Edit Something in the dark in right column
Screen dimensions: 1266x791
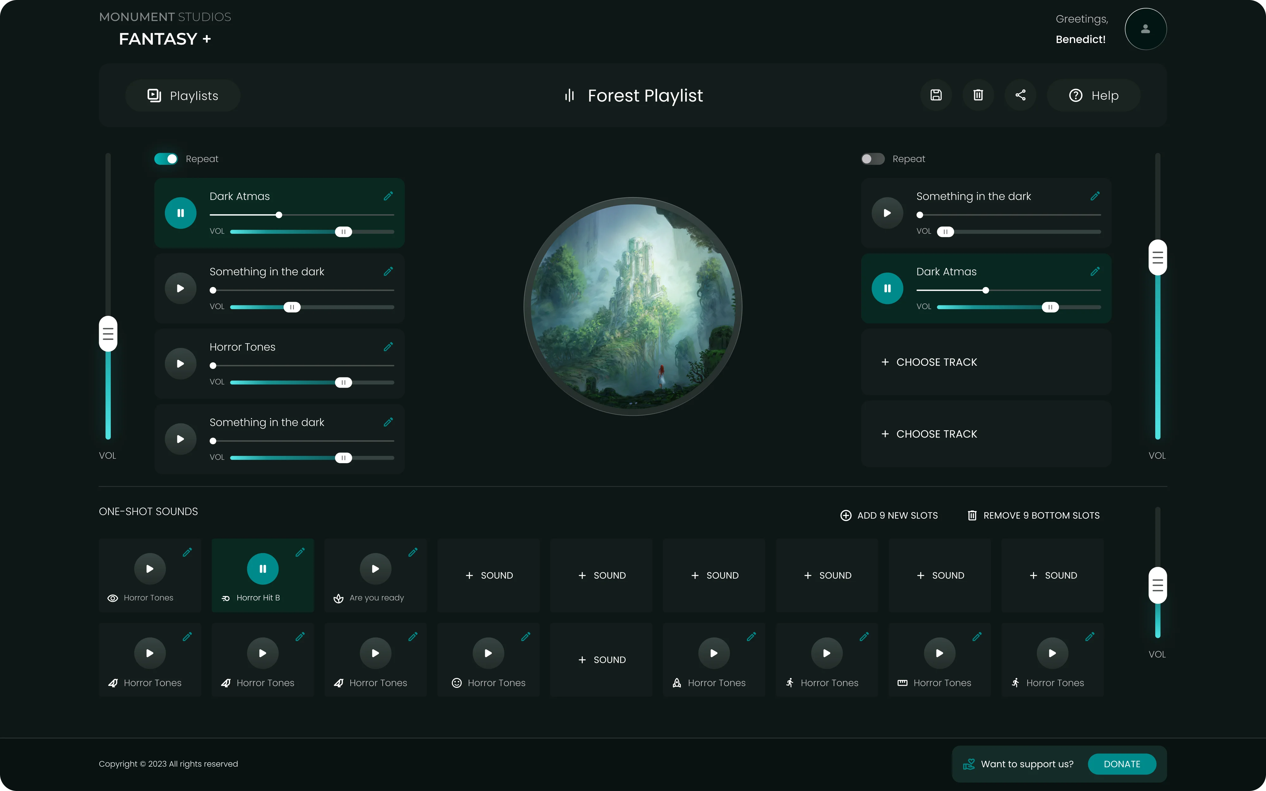click(1095, 196)
